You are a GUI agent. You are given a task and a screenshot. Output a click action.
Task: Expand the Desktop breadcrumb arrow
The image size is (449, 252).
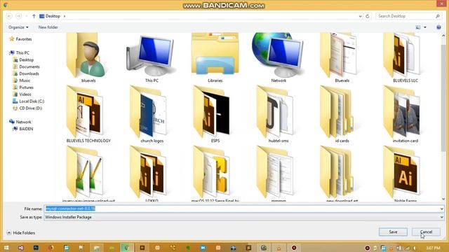pos(65,16)
